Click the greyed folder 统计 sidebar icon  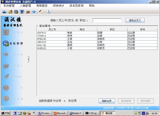pyautogui.click(x=6, y=66)
